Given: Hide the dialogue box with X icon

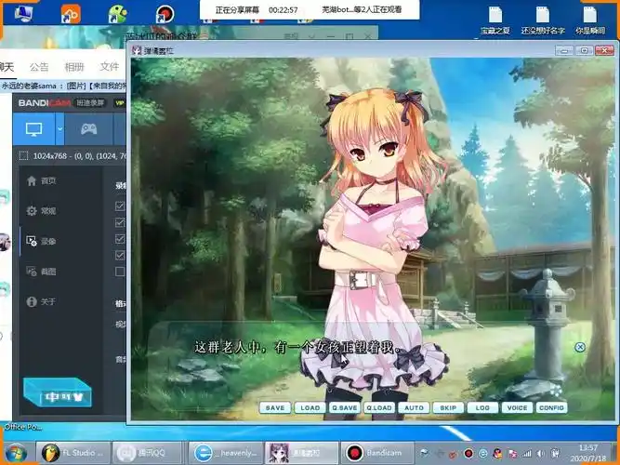Looking at the screenshot, I should click(x=580, y=347).
